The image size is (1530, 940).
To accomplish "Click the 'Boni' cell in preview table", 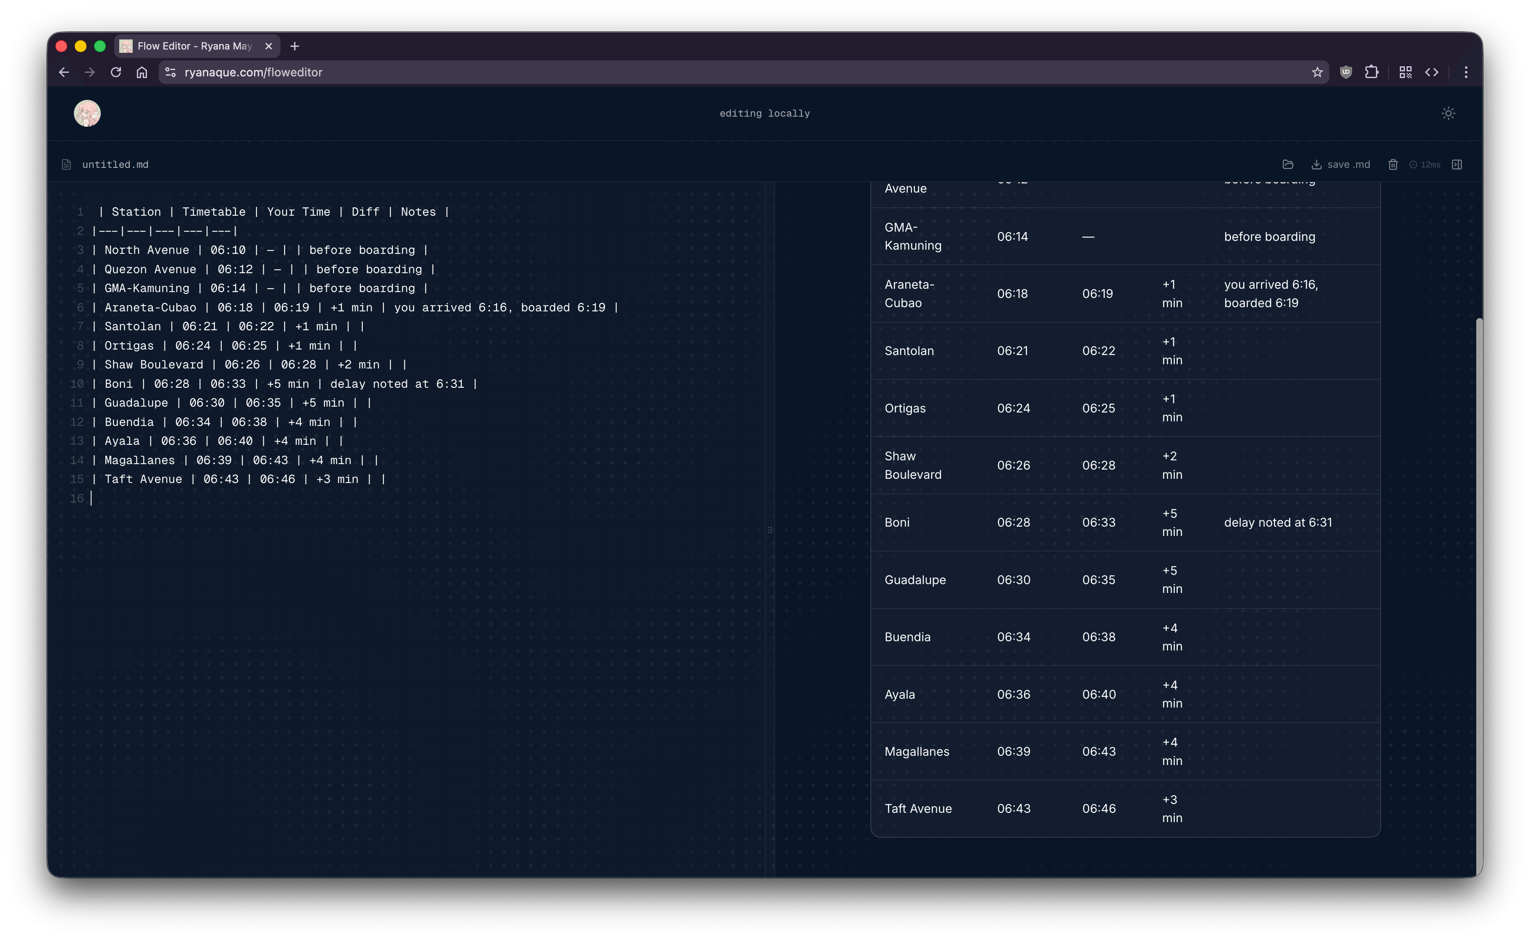I will pos(896,522).
